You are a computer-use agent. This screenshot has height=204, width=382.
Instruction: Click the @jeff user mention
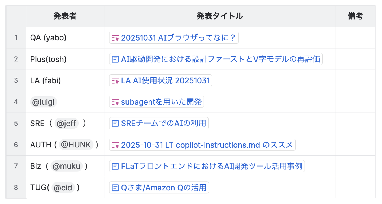click(66, 124)
